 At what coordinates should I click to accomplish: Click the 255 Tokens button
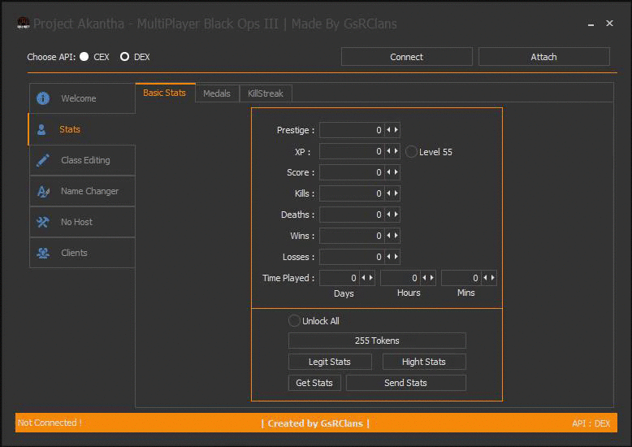377,341
